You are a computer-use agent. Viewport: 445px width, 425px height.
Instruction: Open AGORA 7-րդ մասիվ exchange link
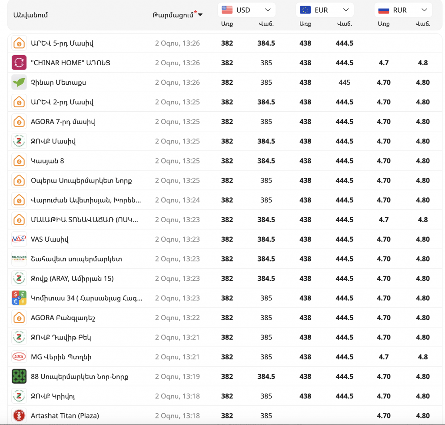(63, 122)
